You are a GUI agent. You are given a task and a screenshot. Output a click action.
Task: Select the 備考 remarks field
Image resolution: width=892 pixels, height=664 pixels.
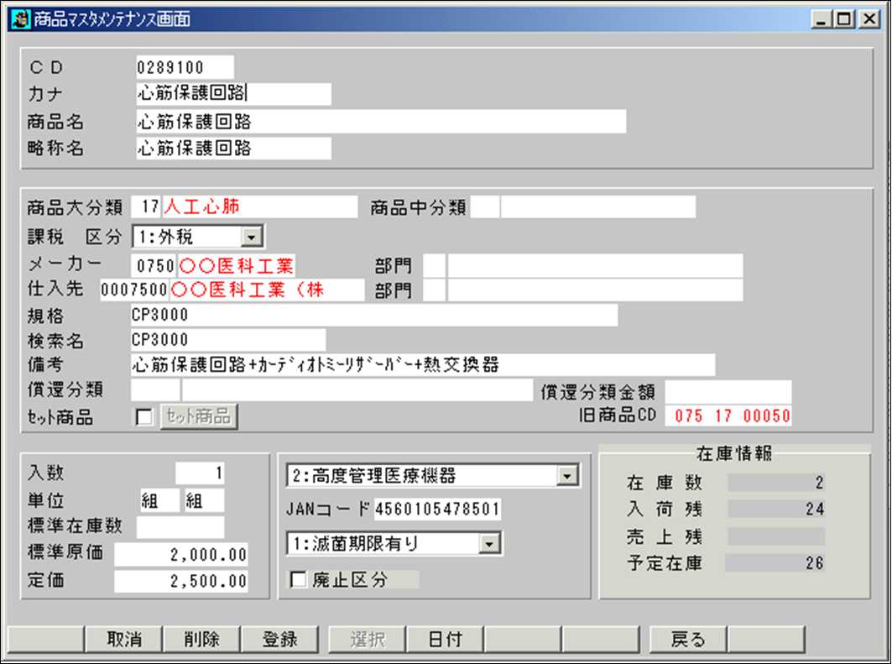point(423,365)
